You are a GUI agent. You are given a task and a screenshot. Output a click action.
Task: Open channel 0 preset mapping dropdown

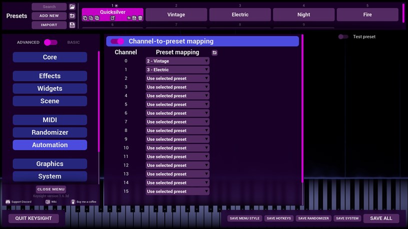pos(177,61)
